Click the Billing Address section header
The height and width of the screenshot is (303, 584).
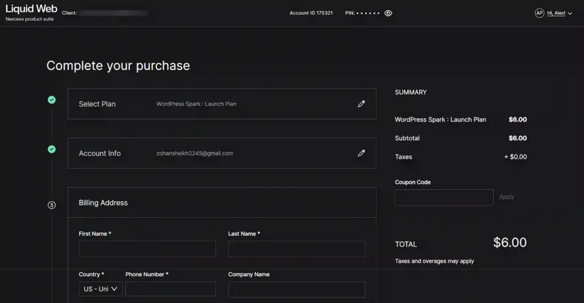click(103, 203)
